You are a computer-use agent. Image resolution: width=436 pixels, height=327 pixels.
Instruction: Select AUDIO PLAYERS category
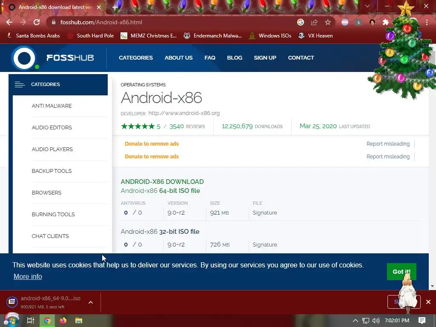point(52,149)
